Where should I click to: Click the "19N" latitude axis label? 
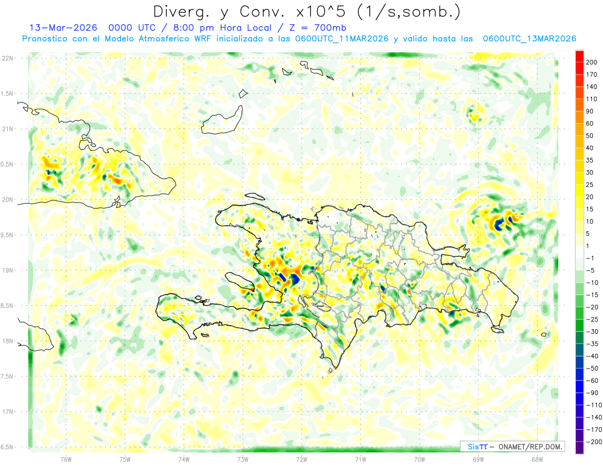pyautogui.click(x=7, y=270)
